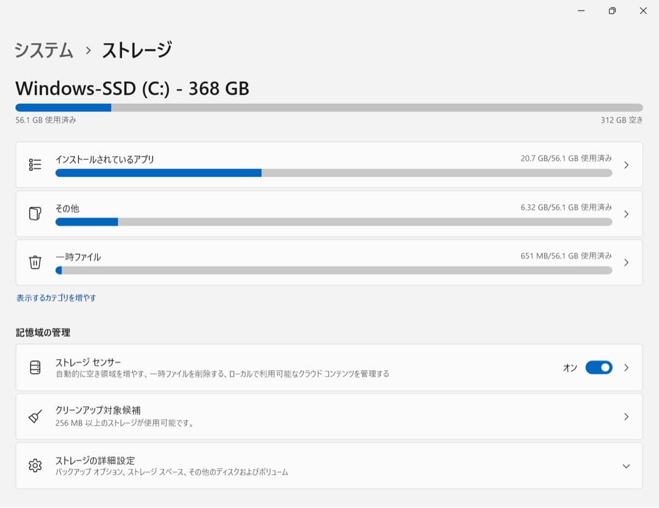Click the gear icon for ストレージの詳細設定
Image resolution: width=659 pixels, height=508 pixels.
[x=35, y=465]
